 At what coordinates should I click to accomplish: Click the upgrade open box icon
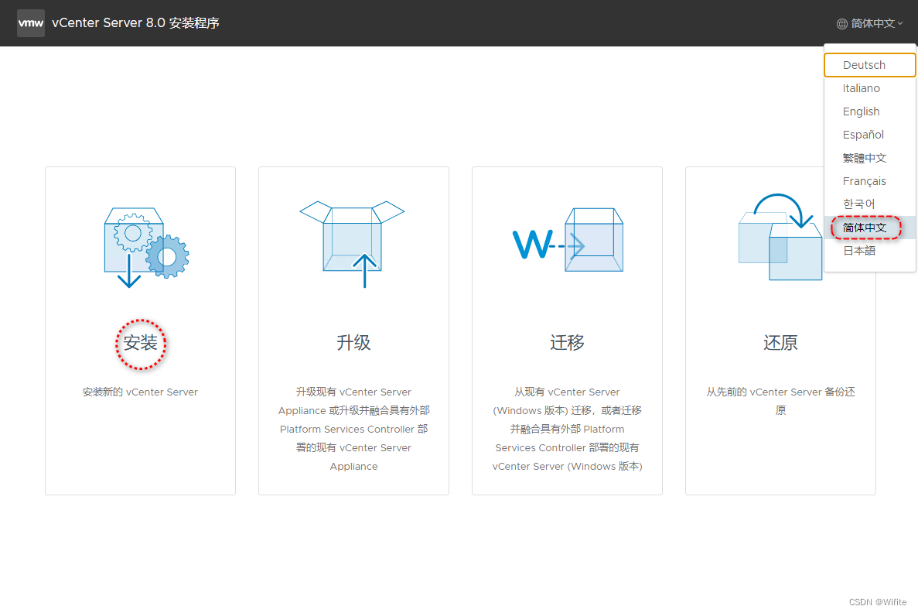click(x=353, y=244)
